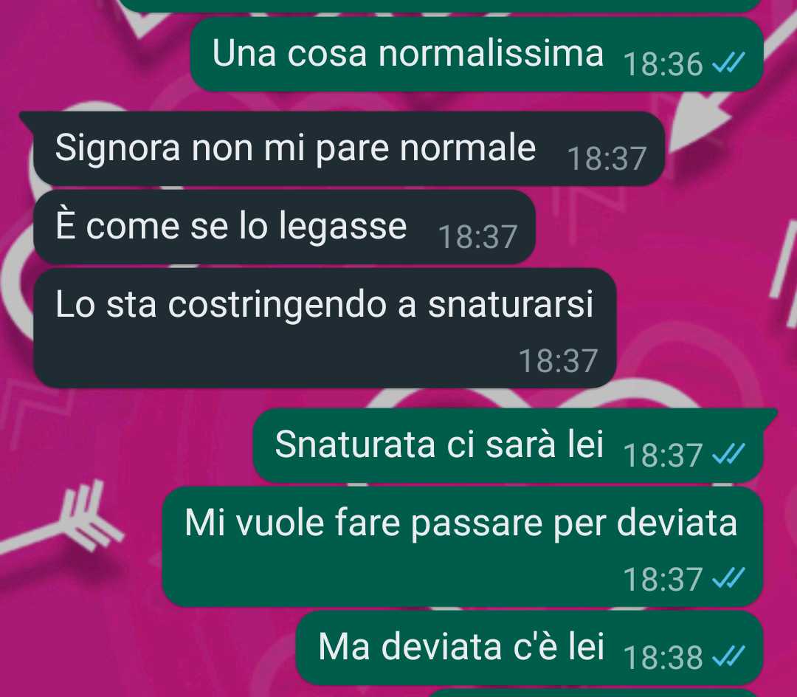Screen dimensions: 797x697
Task: Tap the 18:36 timestamp on the top message
Action: (663, 64)
